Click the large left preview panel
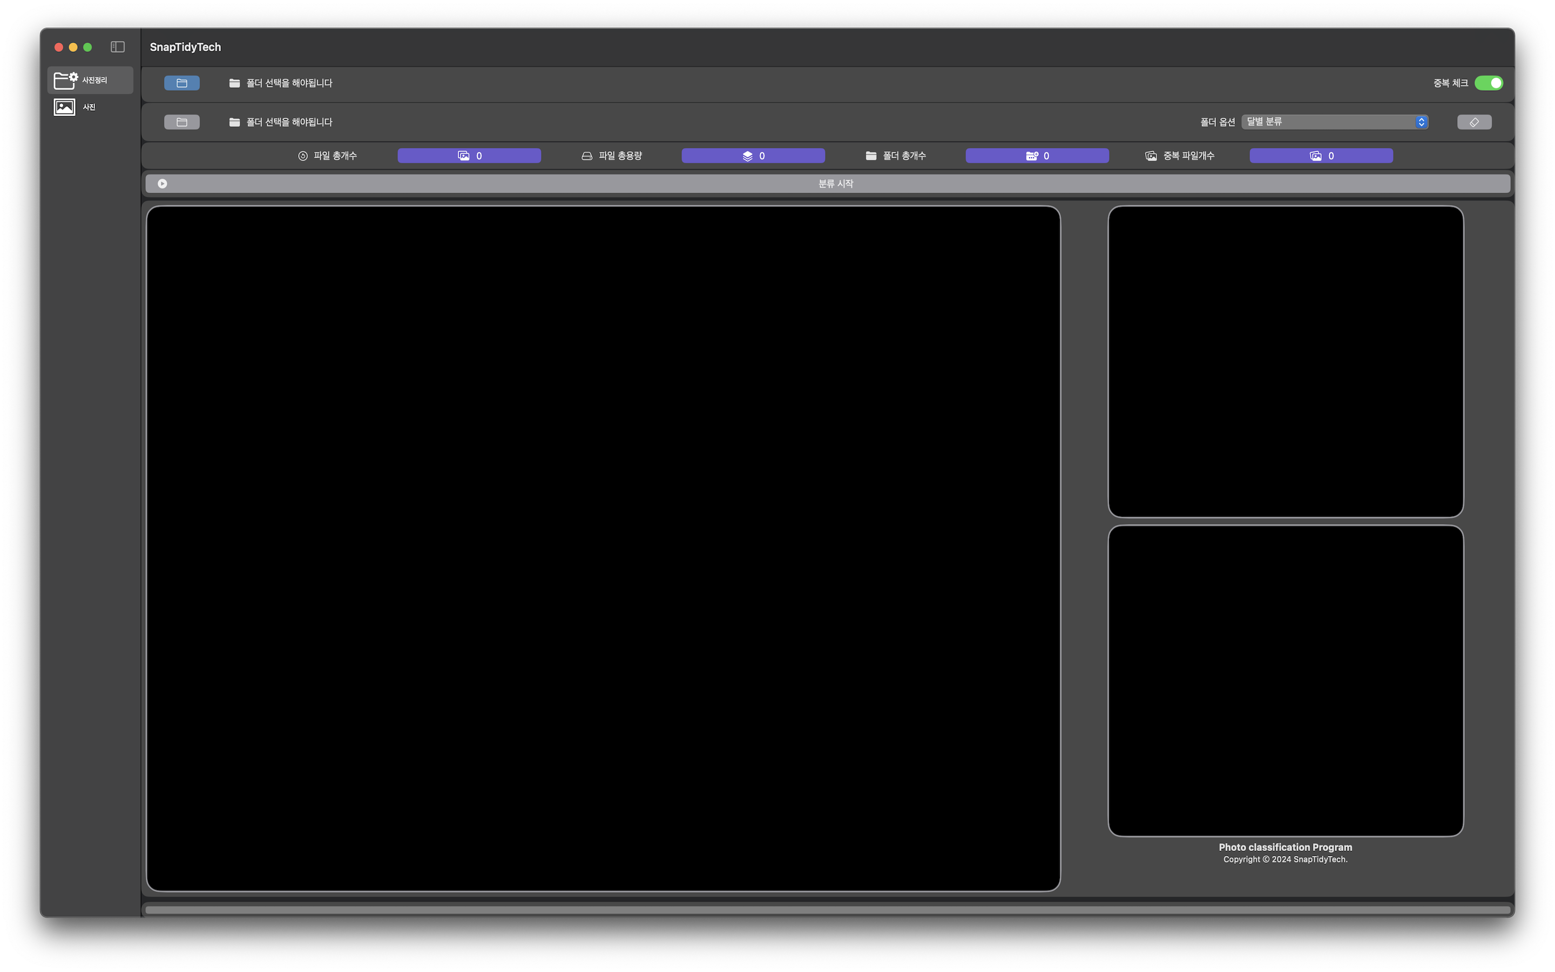The width and height of the screenshot is (1555, 972). (603, 548)
